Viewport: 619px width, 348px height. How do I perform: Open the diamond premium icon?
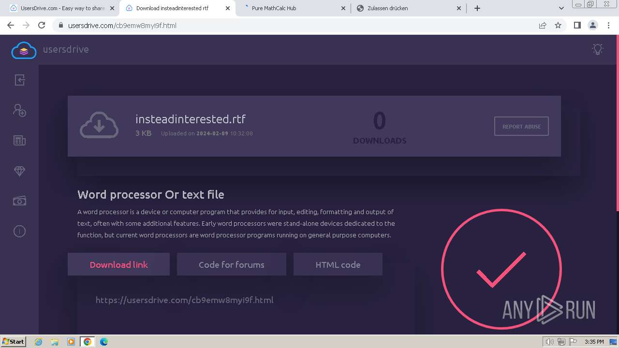click(x=19, y=171)
